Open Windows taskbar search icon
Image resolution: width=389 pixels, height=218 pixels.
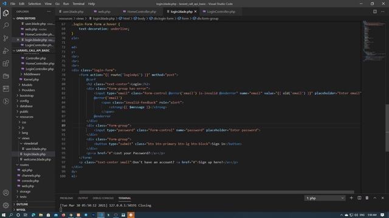tap(11, 215)
